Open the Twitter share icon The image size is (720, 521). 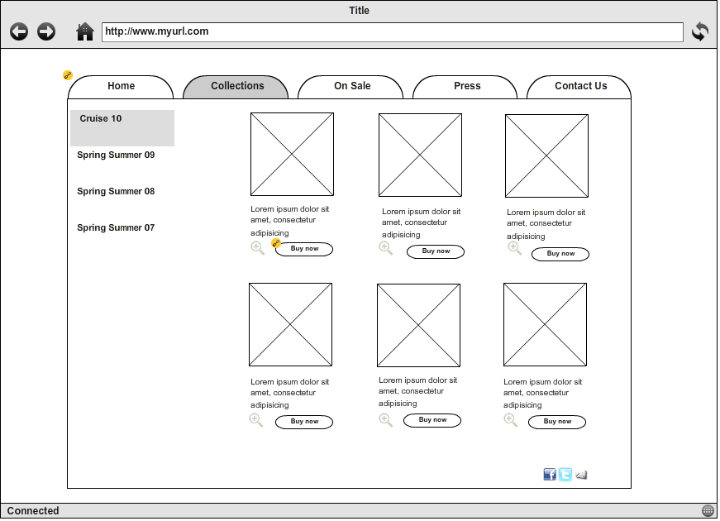[x=565, y=475]
